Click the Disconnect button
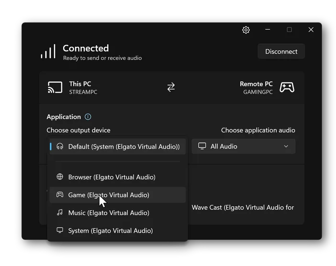Screen dimensions: 336x266 pyautogui.click(x=281, y=51)
